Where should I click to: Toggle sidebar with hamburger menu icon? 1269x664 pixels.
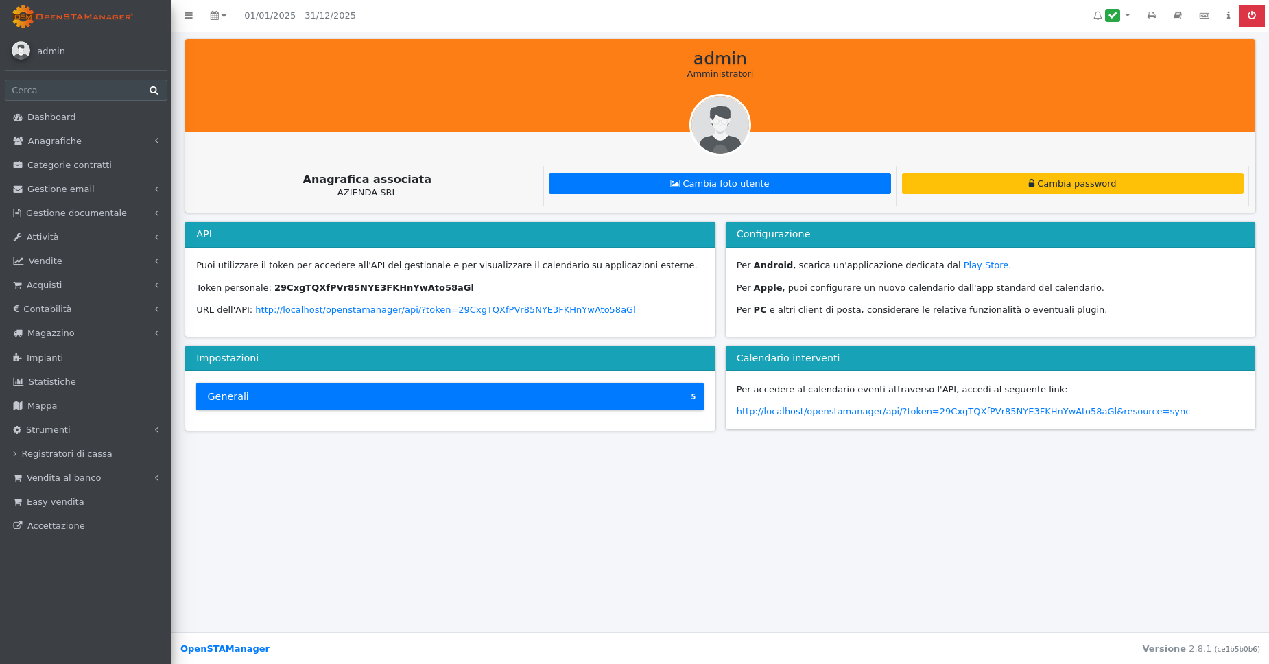coord(189,15)
